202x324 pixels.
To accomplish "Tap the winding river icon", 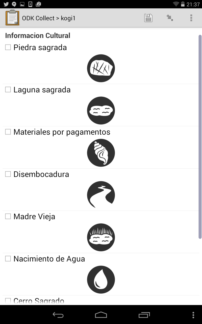I will coord(101,195).
